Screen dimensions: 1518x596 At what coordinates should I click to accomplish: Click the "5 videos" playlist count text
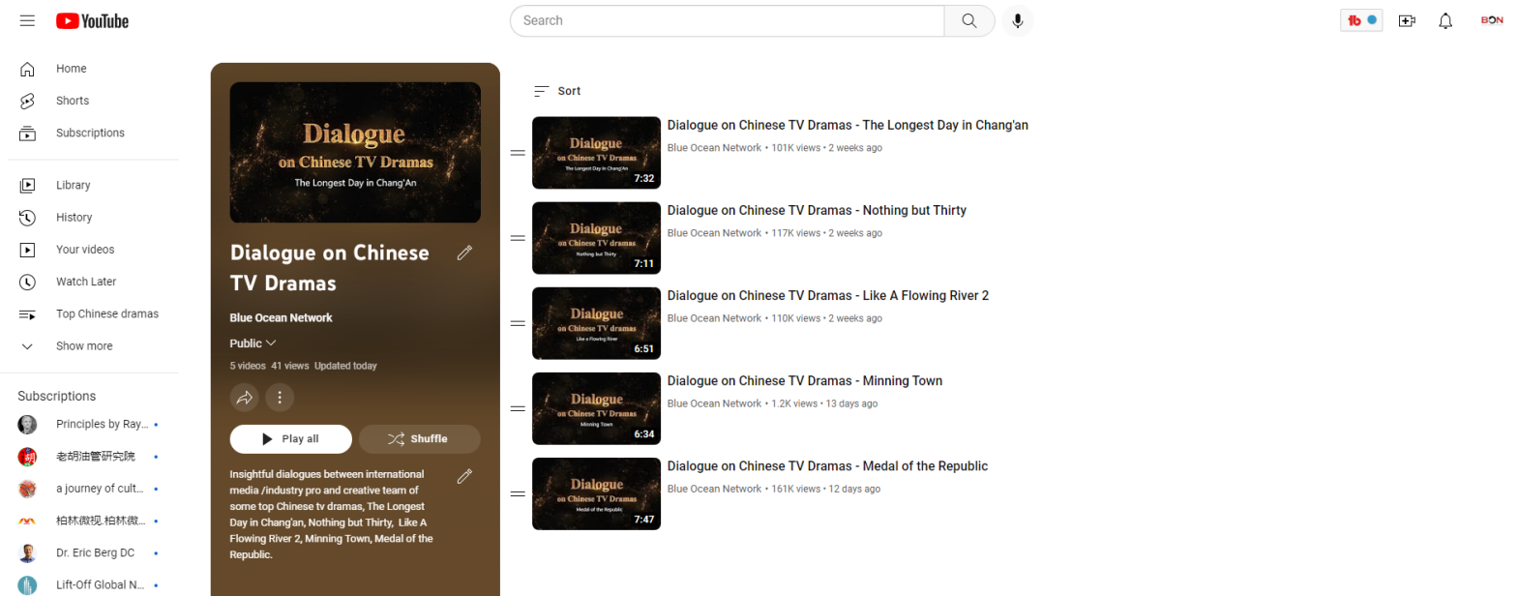pyautogui.click(x=248, y=366)
